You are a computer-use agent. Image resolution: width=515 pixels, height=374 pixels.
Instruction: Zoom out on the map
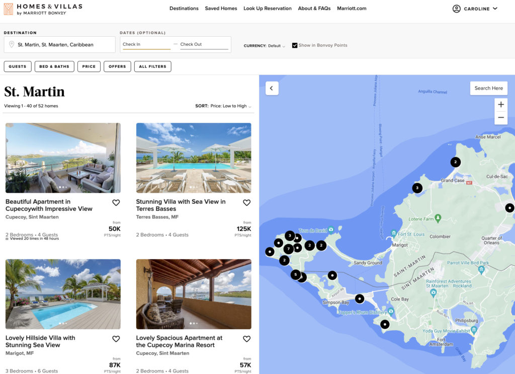[501, 117]
